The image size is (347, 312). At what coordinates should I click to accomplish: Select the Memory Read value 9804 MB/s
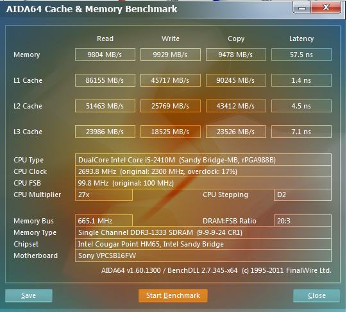click(x=105, y=55)
